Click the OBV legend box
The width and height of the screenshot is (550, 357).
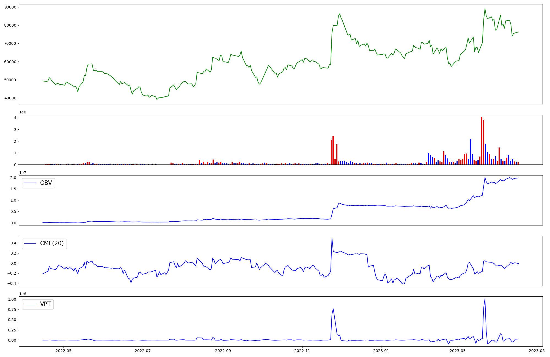38,183
